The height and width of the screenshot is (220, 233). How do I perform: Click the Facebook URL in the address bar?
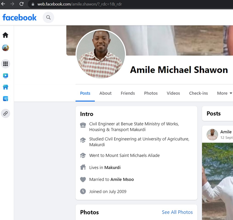[80, 4]
